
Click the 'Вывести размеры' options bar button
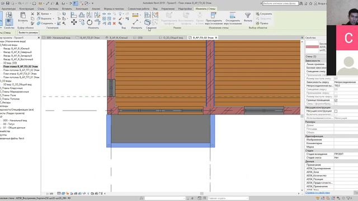pyautogui.click(x=28, y=33)
